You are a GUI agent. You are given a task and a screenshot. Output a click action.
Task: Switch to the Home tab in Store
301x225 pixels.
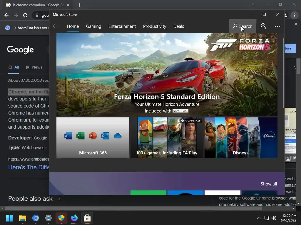73,26
